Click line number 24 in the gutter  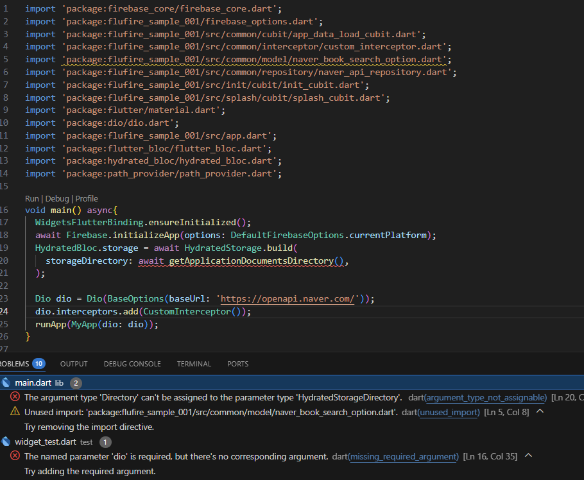[4, 311]
